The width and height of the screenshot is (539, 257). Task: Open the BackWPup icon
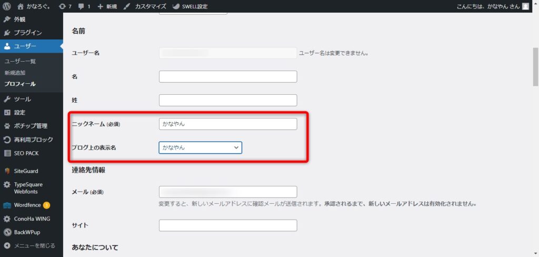click(7, 232)
